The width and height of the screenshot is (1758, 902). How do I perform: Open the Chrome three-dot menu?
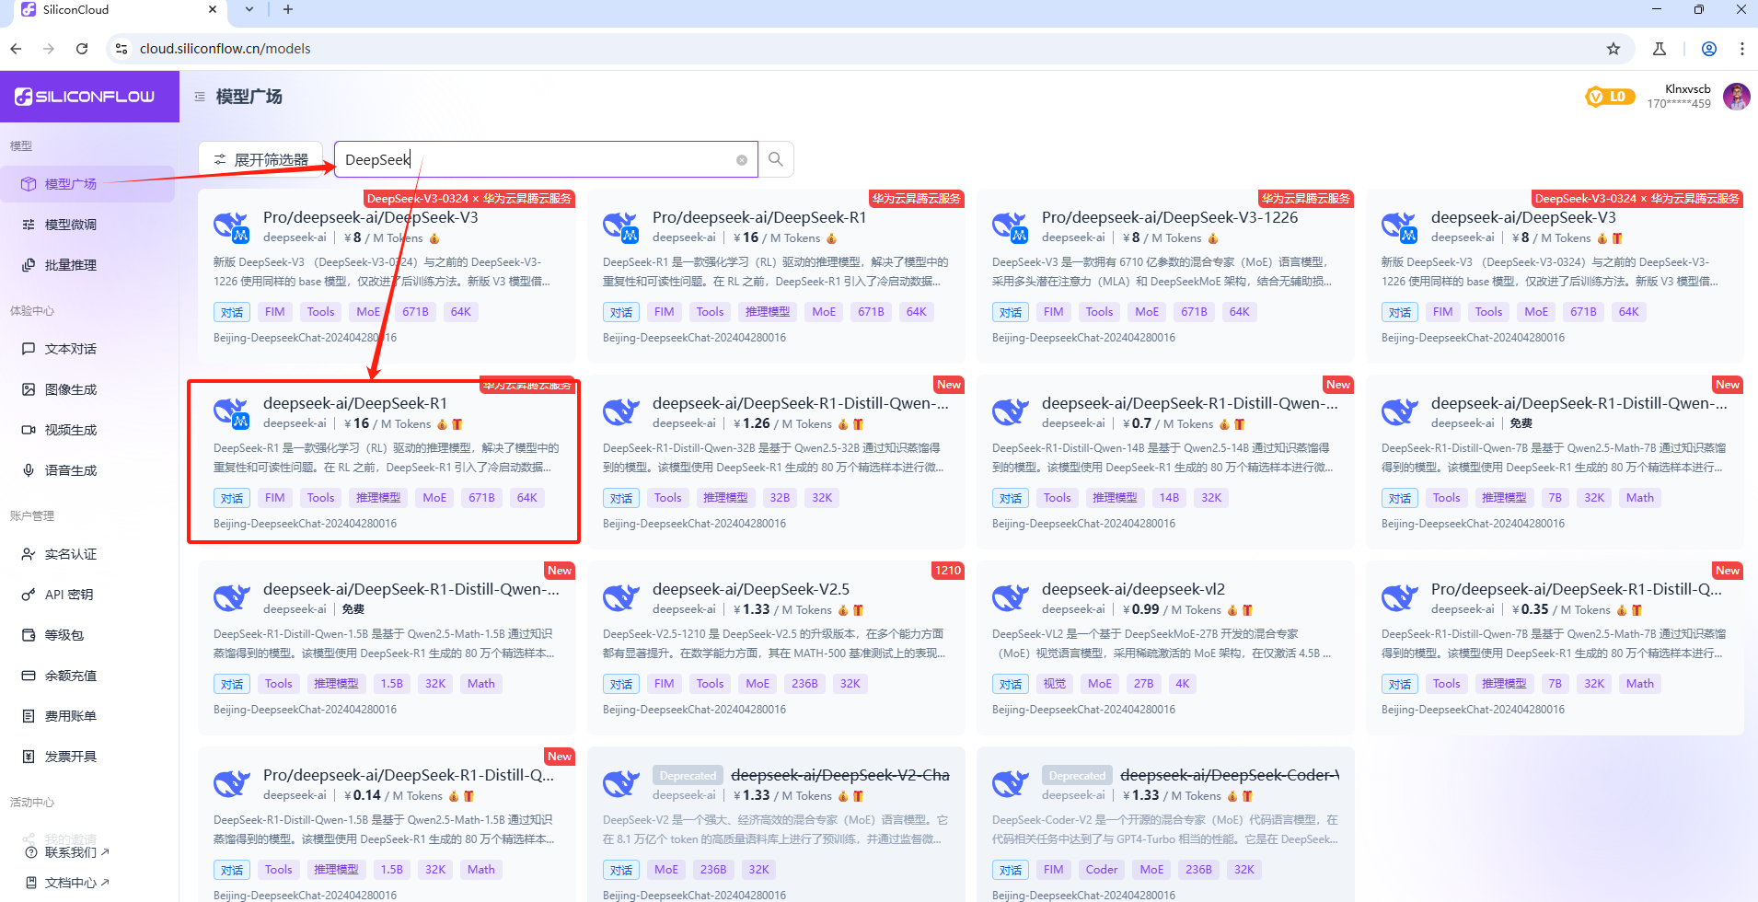[x=1741, y=48]
